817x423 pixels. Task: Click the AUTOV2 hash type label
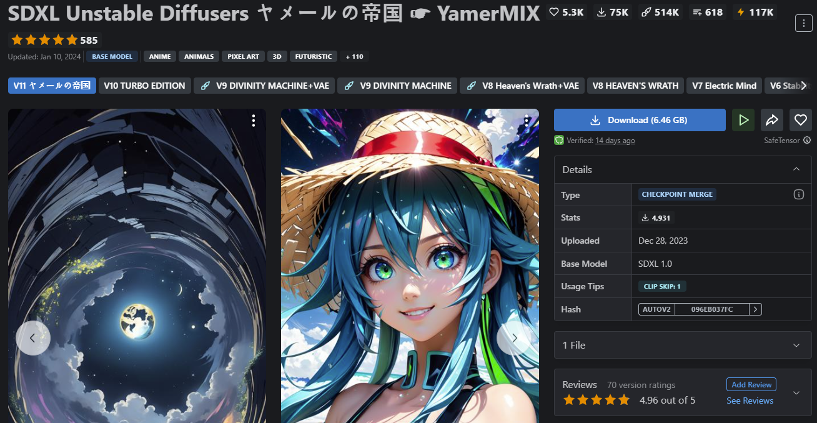coord(656,309)
